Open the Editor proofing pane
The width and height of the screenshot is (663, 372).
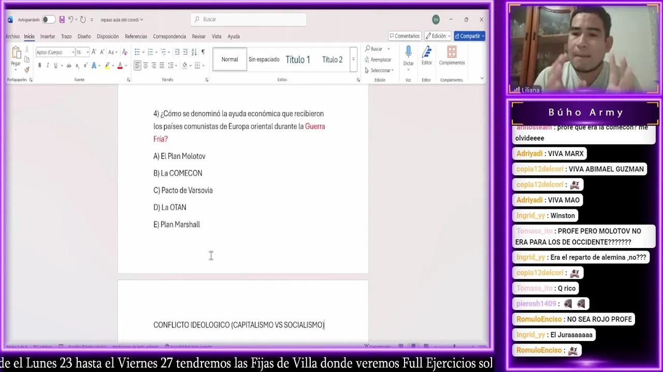tap(426, 56)
